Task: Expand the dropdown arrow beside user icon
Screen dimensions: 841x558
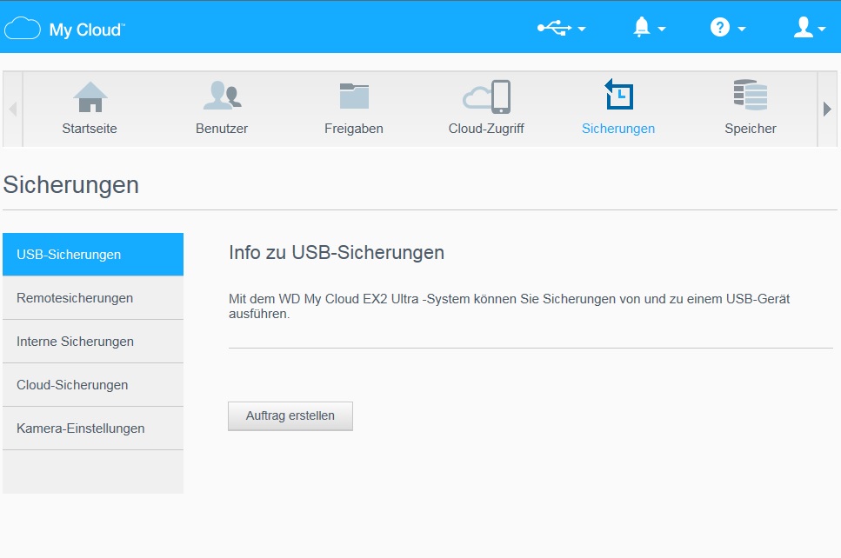Action: pyautogui.click(x=822, y=30)
